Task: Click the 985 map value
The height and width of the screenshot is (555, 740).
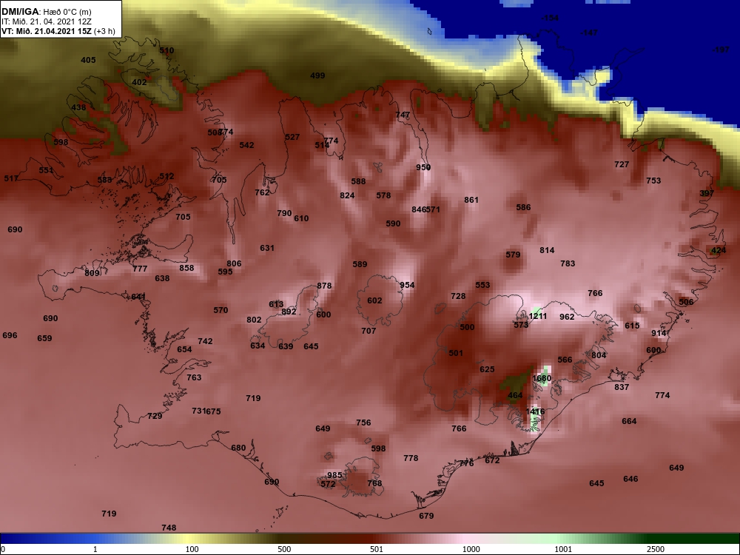Action: point(334,475)
